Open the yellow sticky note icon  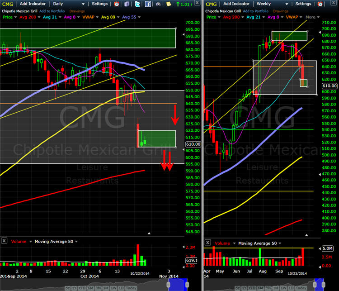click(x=169, y=4)
